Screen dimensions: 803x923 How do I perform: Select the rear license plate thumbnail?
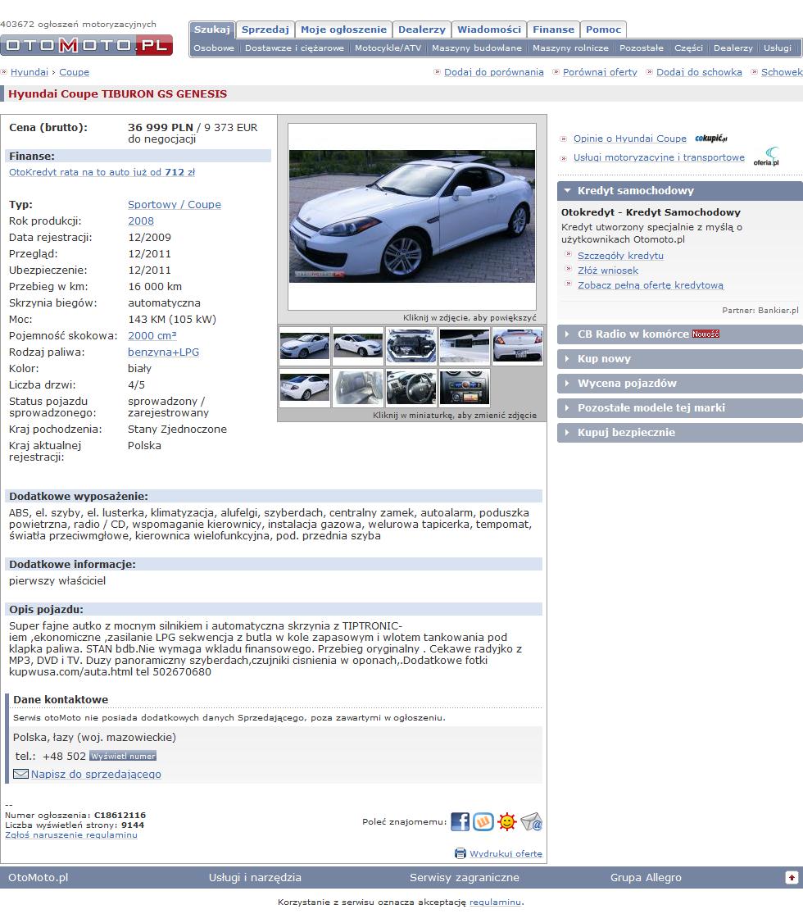[x=518, y=346]
